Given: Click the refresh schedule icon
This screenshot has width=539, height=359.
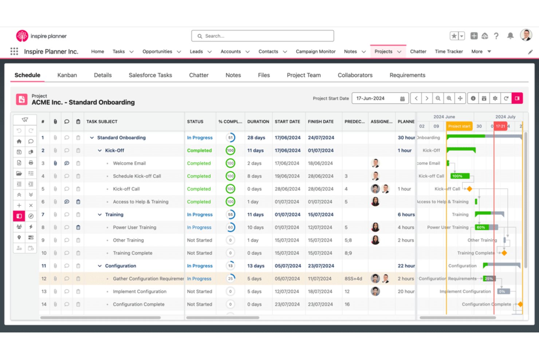Looking at the screenshot, I should tap(506, 98).
